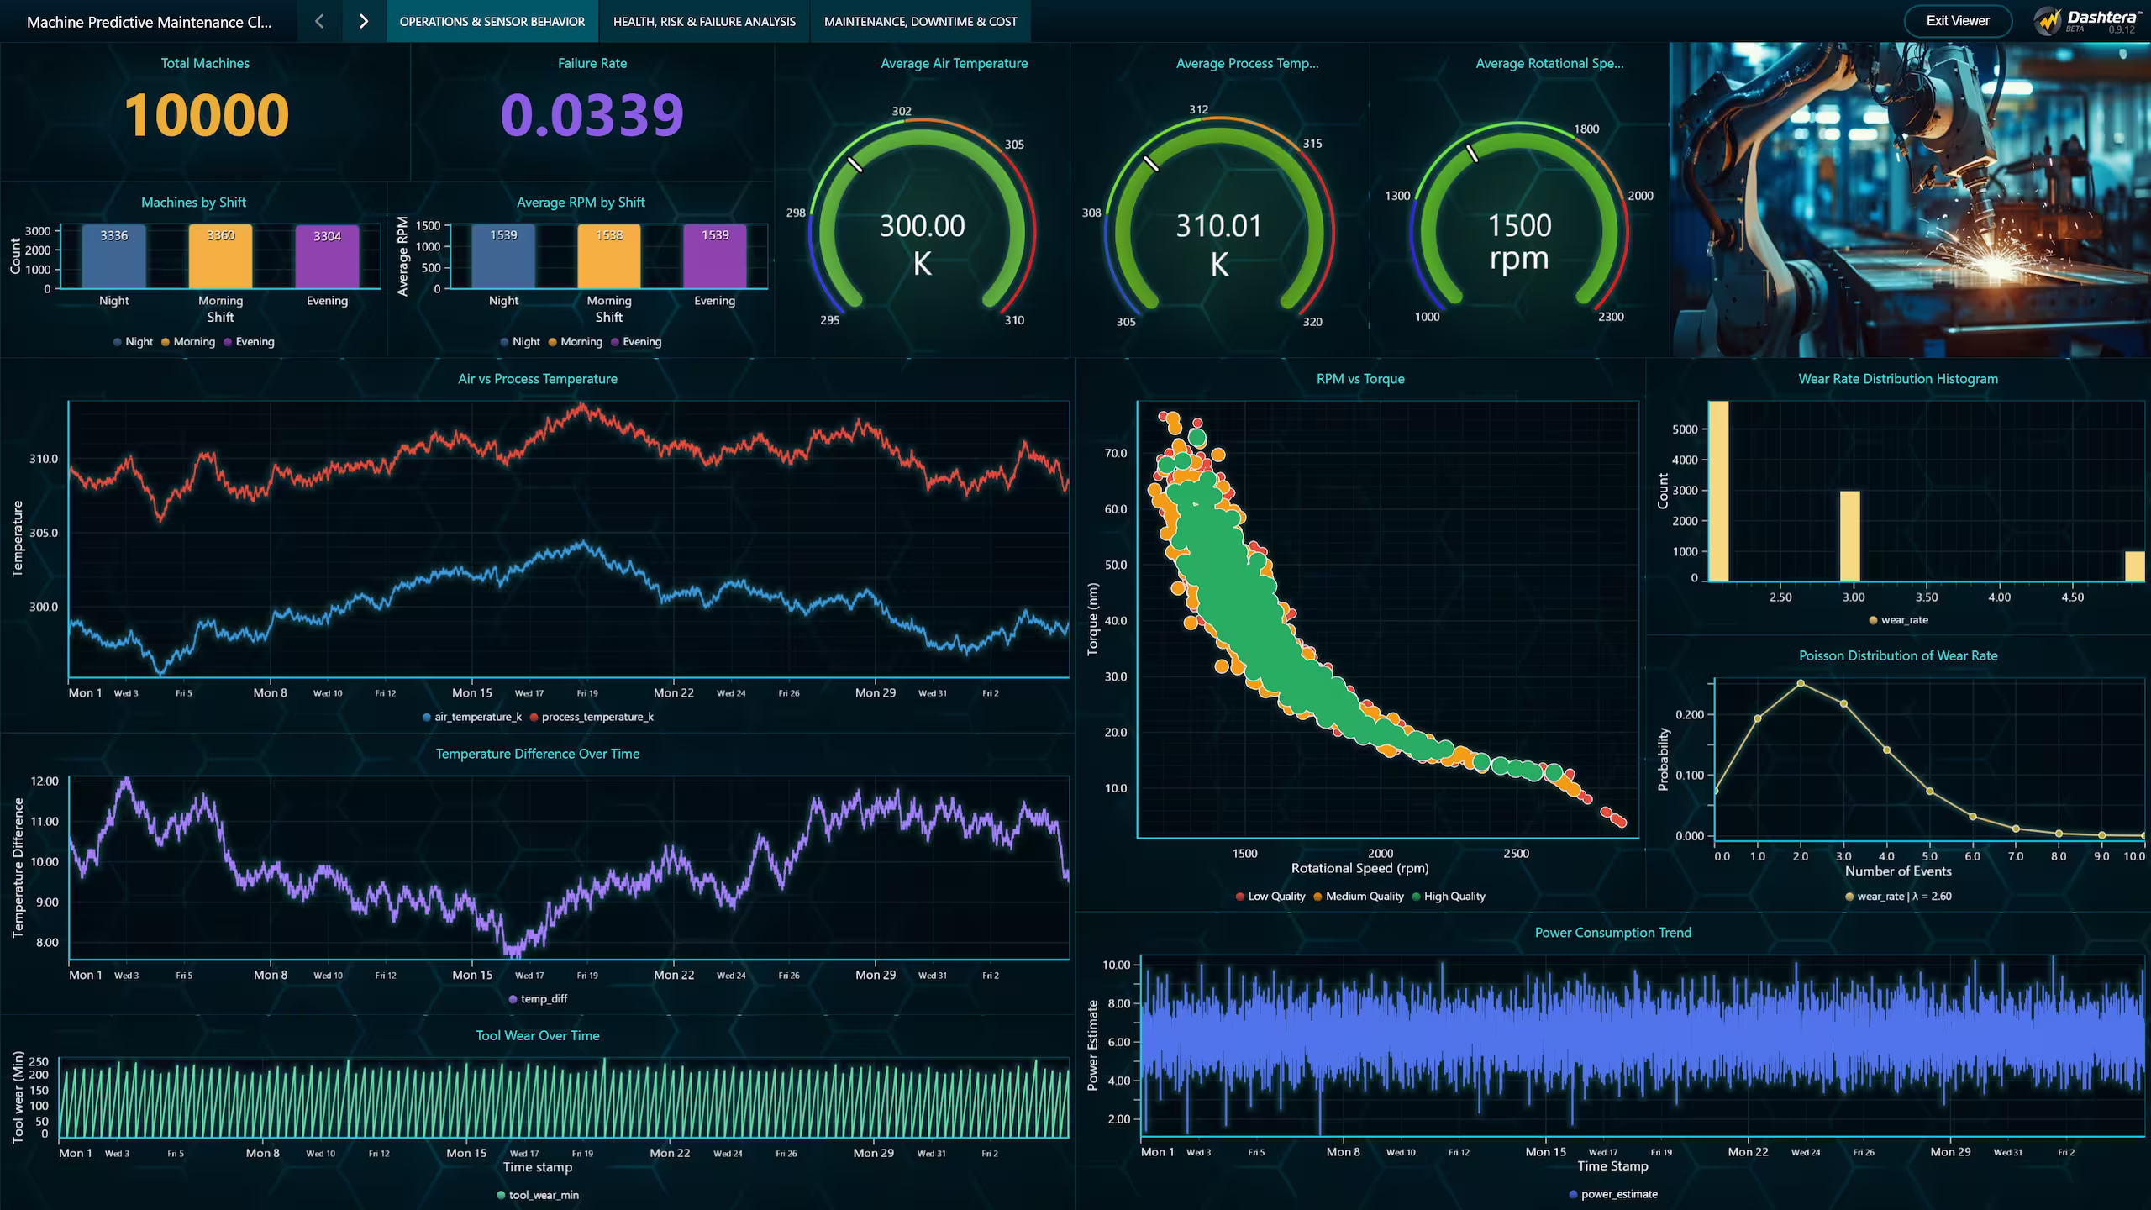Image resolution: width=2151 pixels, height=1210 pixels.
Task: Open the Operations & Sensor Behavior tab
Action: tap(492, 21)
